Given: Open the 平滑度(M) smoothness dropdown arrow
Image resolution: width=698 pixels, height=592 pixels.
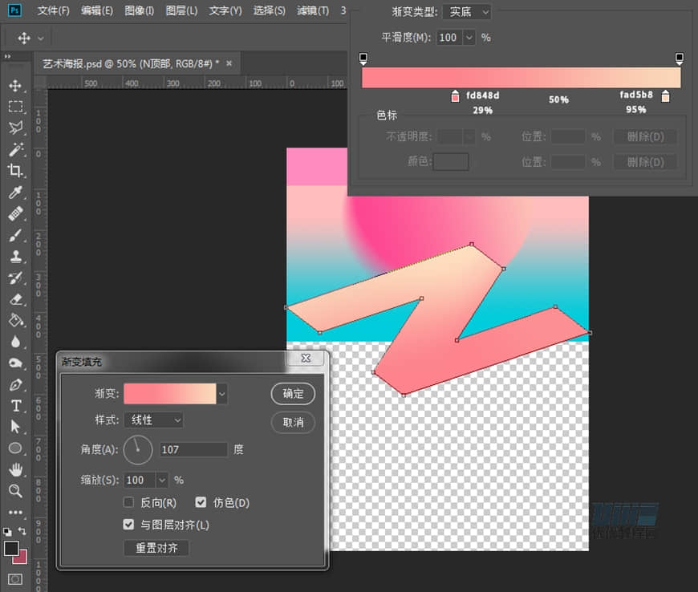Looking at the screenshot, I should 469,38.
